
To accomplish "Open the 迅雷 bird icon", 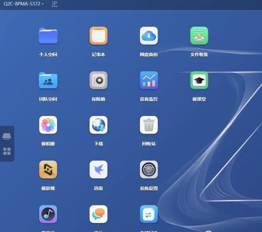I will [98, 170].
